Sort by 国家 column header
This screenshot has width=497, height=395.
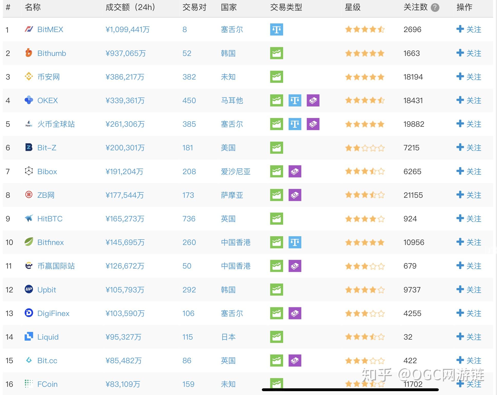pos(229,7)
